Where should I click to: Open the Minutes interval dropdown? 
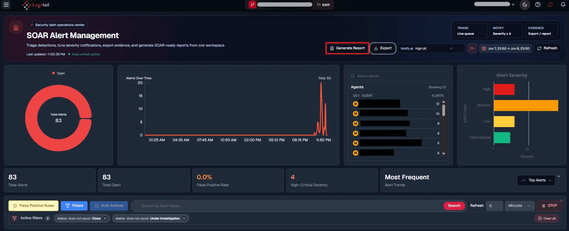click(519, 206)
